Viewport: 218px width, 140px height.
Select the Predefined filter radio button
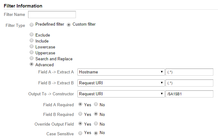coord(31,24)
